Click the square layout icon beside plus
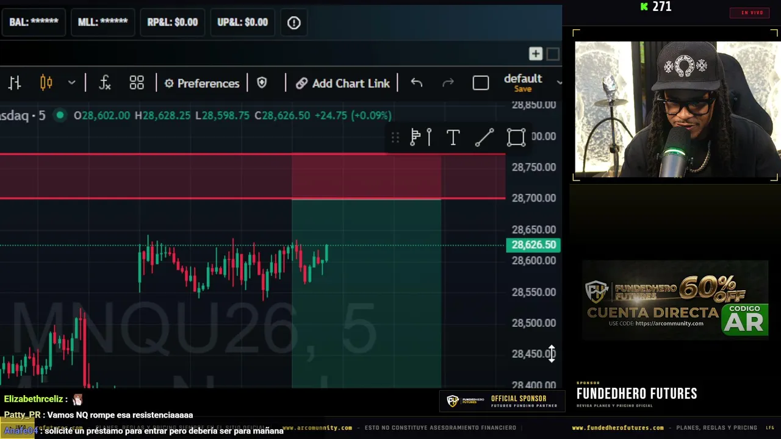Screen dimensions: 781x439 pyautogui.click(x=553, y=54)
